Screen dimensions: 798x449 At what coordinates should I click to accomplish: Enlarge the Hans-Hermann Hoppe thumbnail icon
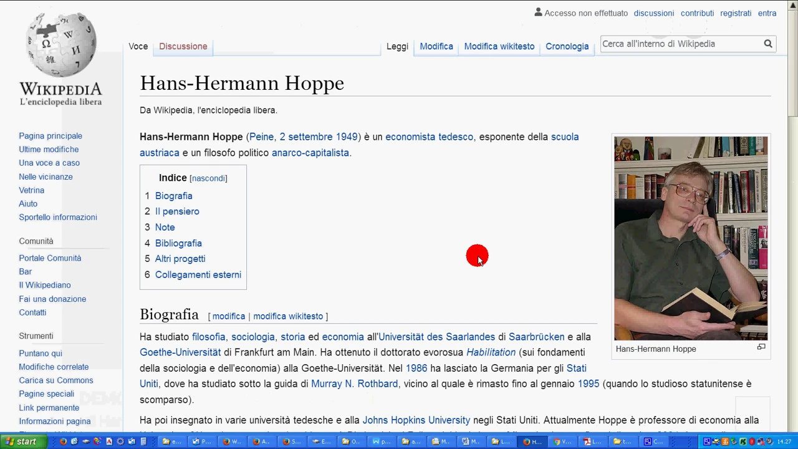pyautogui.click(x=761, y=347)
